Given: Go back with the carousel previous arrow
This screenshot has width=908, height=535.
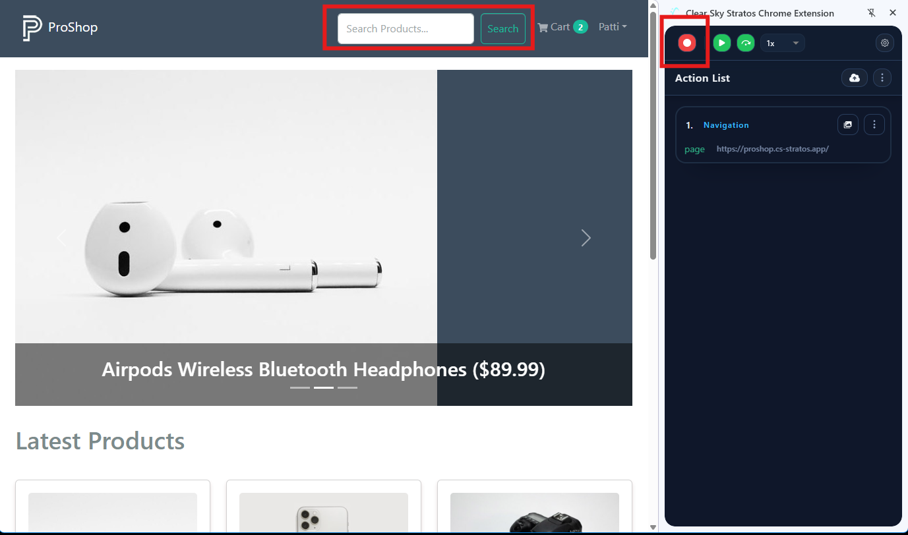Looking at the screenshot, I should 61,238.
